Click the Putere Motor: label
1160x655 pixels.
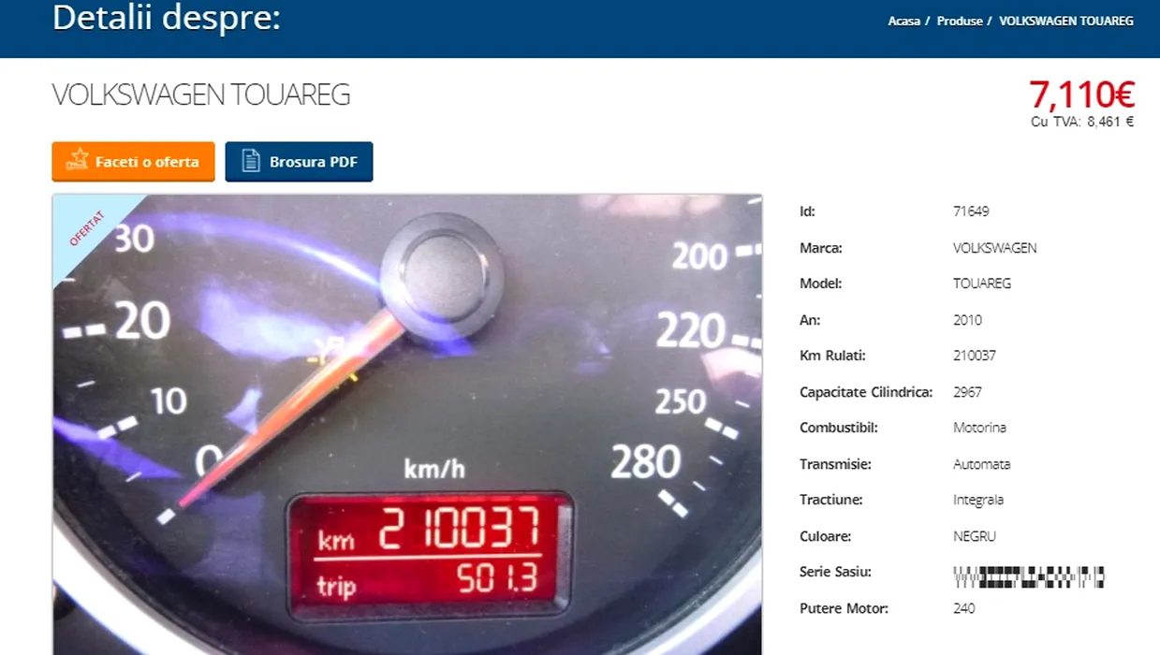[844, 608]
